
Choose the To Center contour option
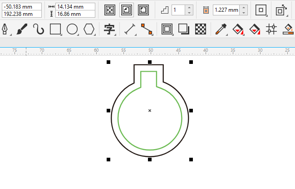coord(110,10)
